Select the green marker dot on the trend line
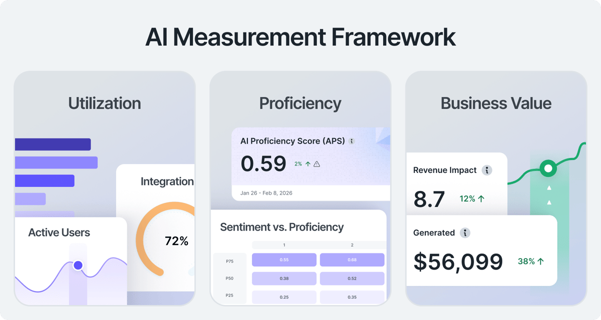The height and width of the screenshot is (320, 601). [548, 168]
